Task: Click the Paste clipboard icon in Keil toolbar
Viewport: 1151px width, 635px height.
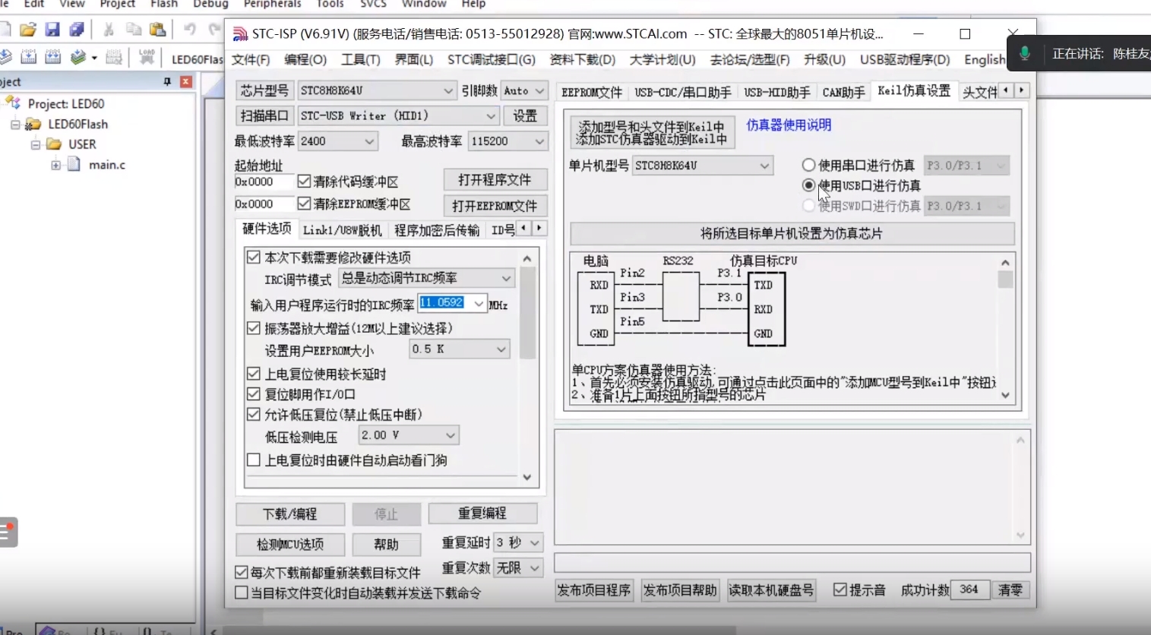Action: click(x=158, y=30)
